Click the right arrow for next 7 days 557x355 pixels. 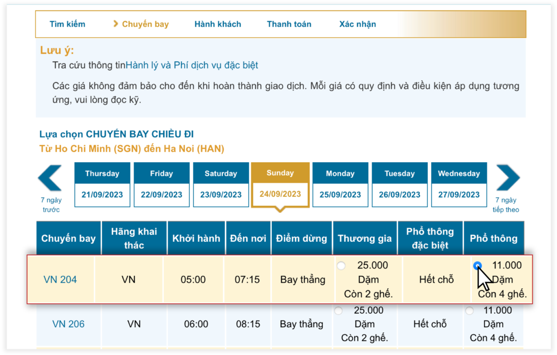point(507,178)
